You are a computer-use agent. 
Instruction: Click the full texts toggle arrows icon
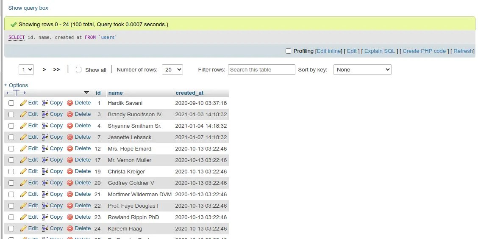17,93
